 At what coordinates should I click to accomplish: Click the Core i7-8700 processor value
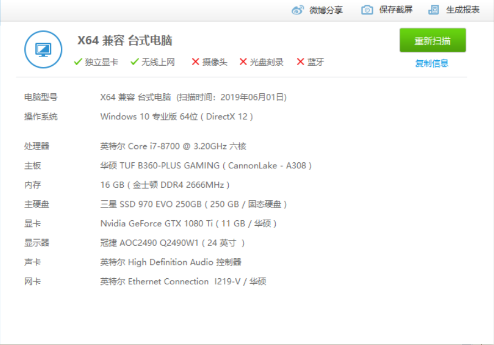[x=174, y=146]
